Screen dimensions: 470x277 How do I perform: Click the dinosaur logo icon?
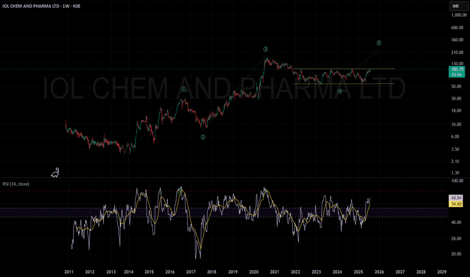click(55, 173)
